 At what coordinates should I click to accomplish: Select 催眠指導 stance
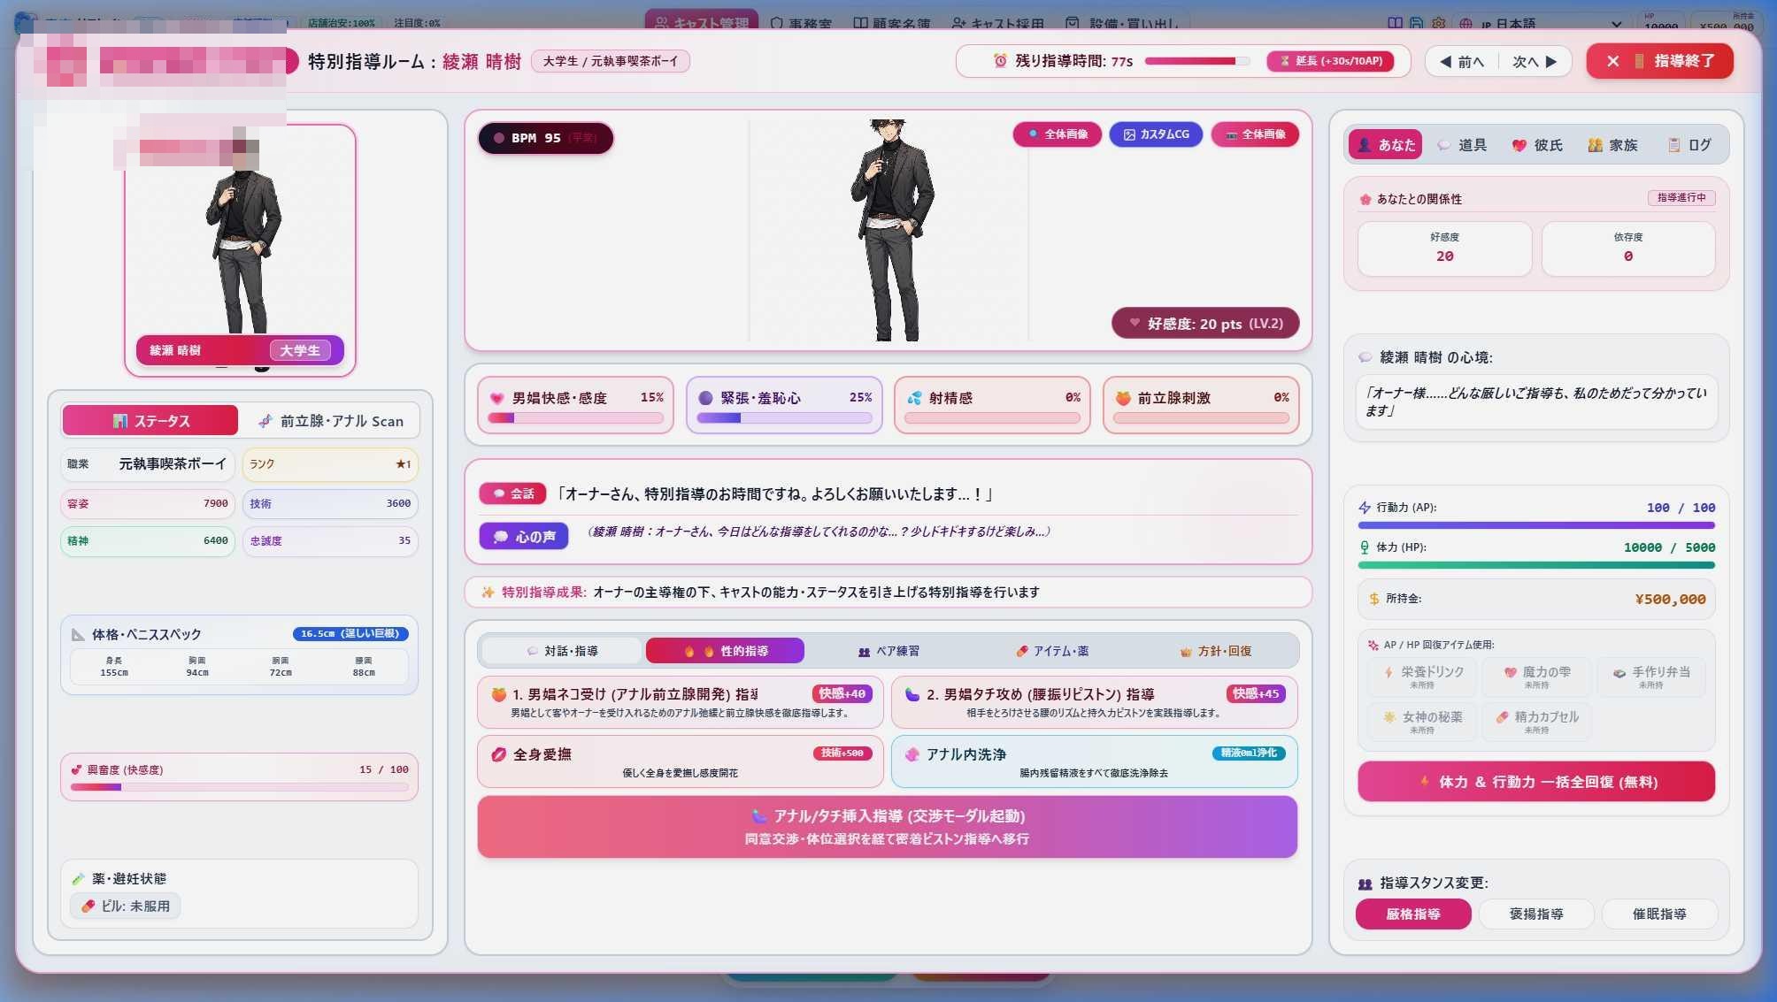point(1659,914)
